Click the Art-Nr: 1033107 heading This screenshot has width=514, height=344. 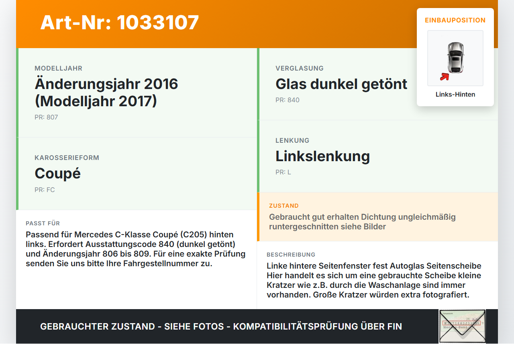pos(120,22)
